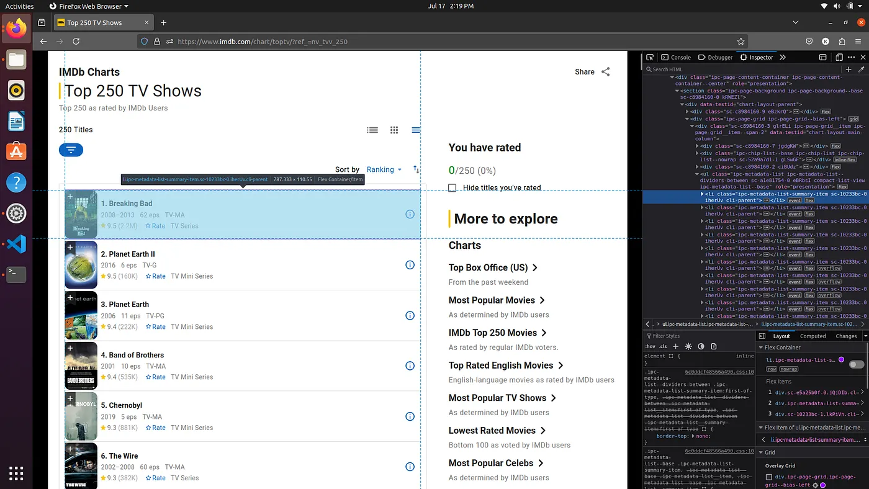Open info icon for Planet Earth II
The width and height of the screenshot is (869, 489).
pos(410,265)
